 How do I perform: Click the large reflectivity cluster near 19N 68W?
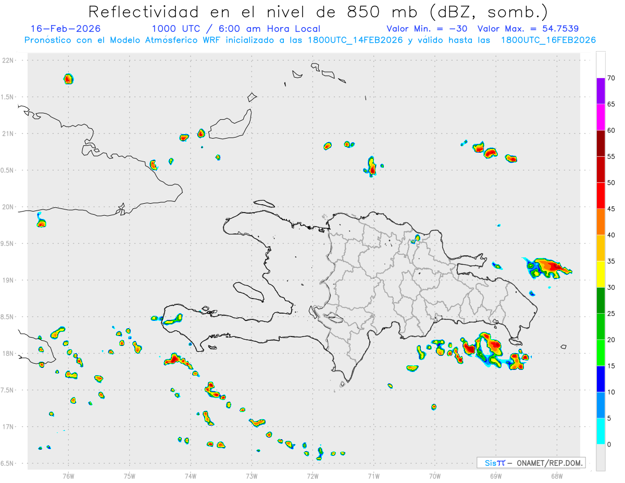pyautogui.click(x=547, y=267)
